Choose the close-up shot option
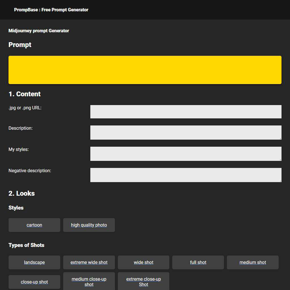 point(34,282)
